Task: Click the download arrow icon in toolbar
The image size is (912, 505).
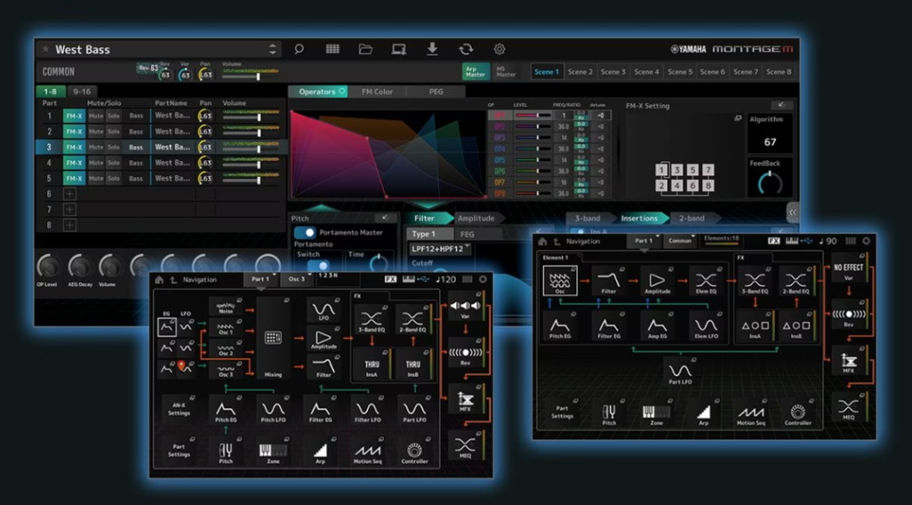Action: pyautogui.click(x=432, y=49)
